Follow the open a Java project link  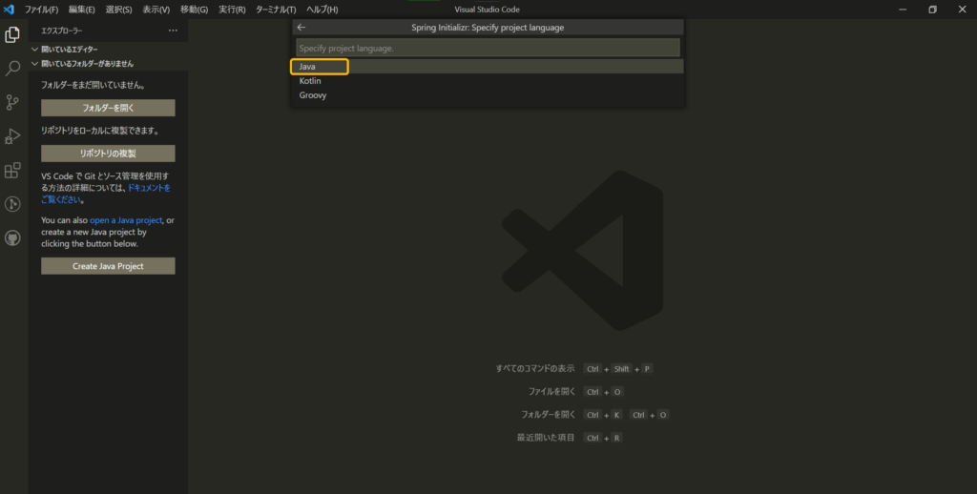pyautogui.click(x=126, y=220)
